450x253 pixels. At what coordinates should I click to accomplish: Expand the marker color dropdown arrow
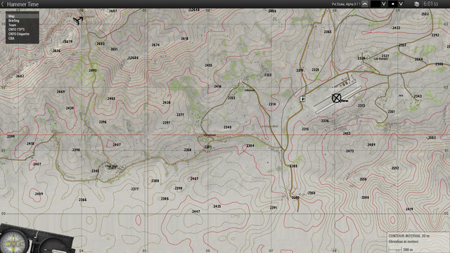click(383, 4)
